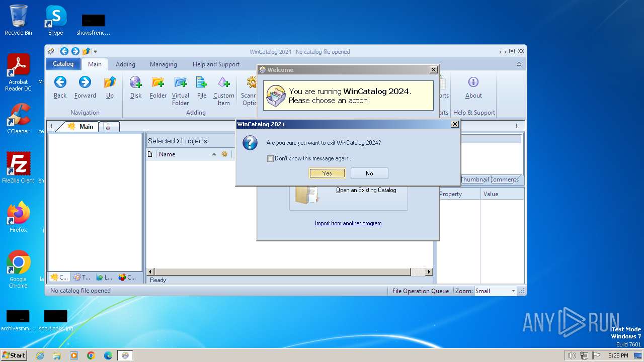Open the Tags pane tab
The height and width of the screenshot is (362, 644).
click(82, 277)
